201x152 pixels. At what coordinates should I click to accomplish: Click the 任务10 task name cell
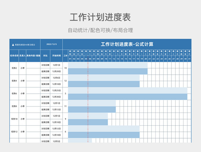(x=14, y=119)
